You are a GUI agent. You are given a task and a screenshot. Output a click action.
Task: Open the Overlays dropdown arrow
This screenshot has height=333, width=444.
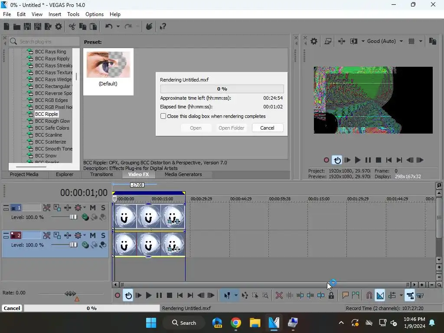pos(421,41)
